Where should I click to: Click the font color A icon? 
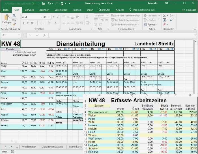click(55, 23)
